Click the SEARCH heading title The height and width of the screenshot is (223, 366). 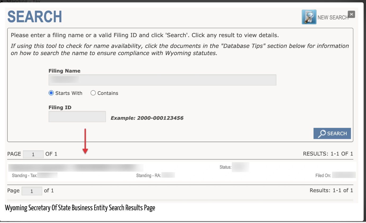point(35,17)
